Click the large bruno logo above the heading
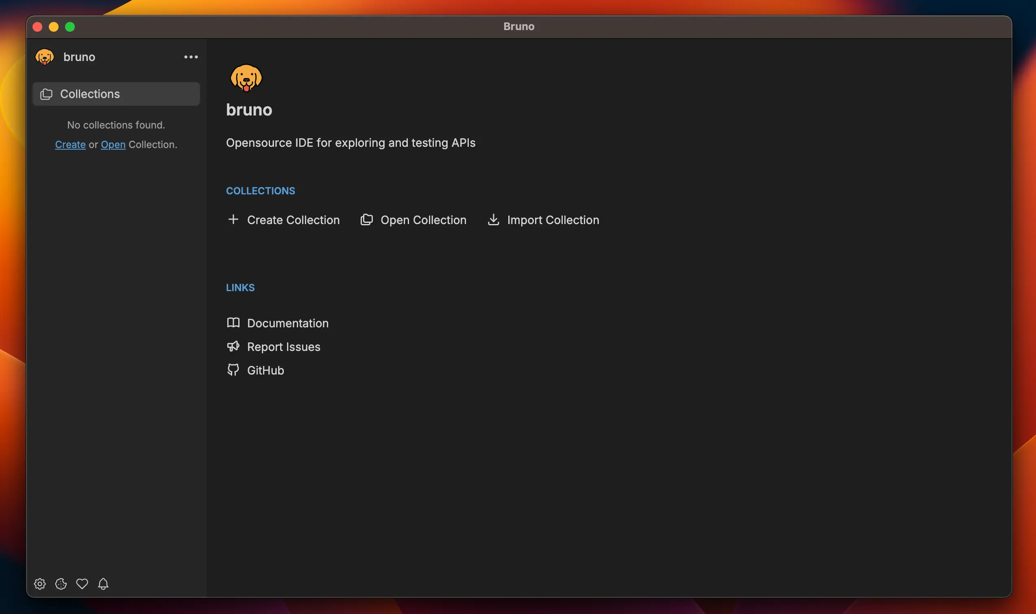Screen dimensions: 1036x614 [246, 78]
